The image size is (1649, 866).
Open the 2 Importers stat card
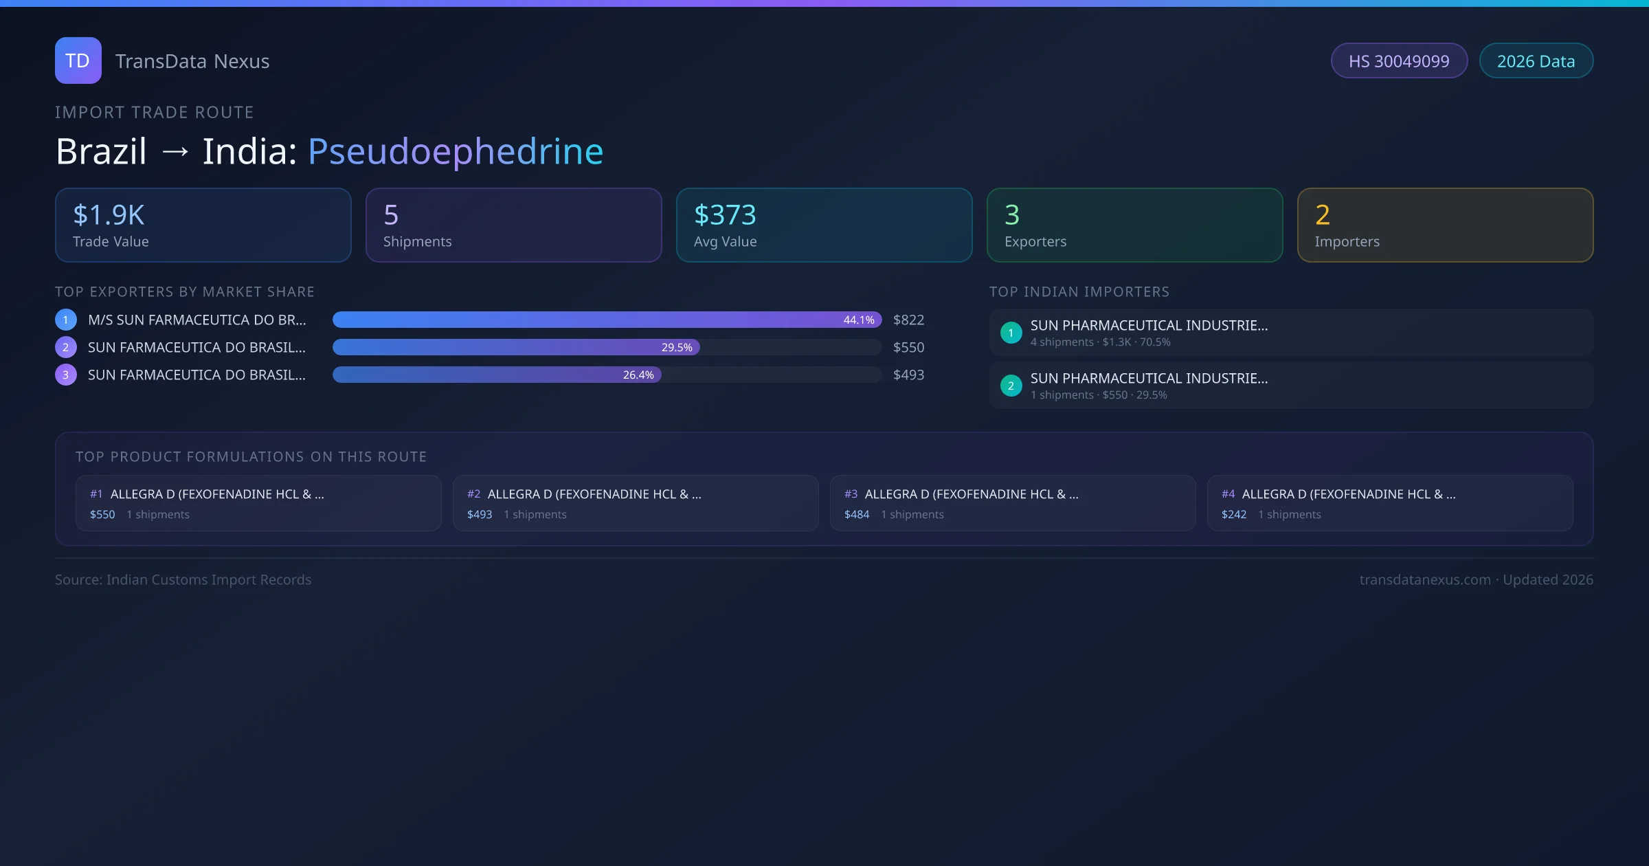pyautogui.click(x=1445, y=225)
